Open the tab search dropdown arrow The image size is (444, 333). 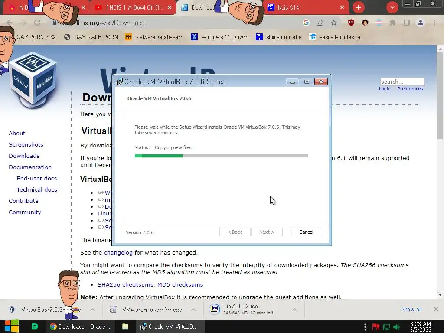[392, 7]
